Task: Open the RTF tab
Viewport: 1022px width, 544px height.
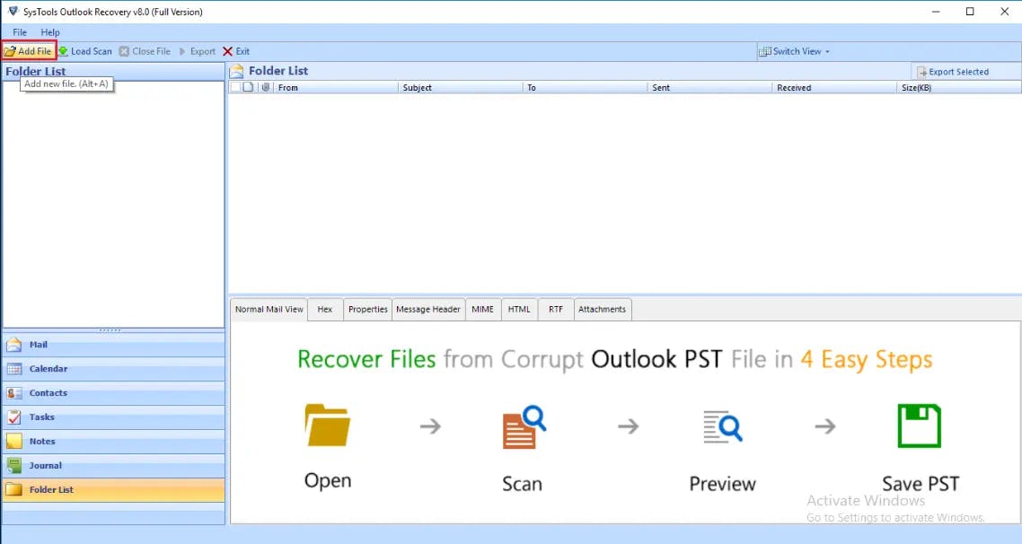Action: pos(556,310)
